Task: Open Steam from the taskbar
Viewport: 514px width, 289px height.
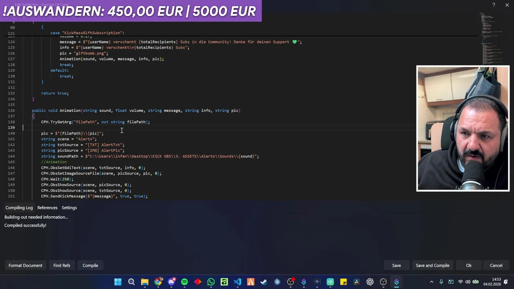Action: tap(264, 282)
